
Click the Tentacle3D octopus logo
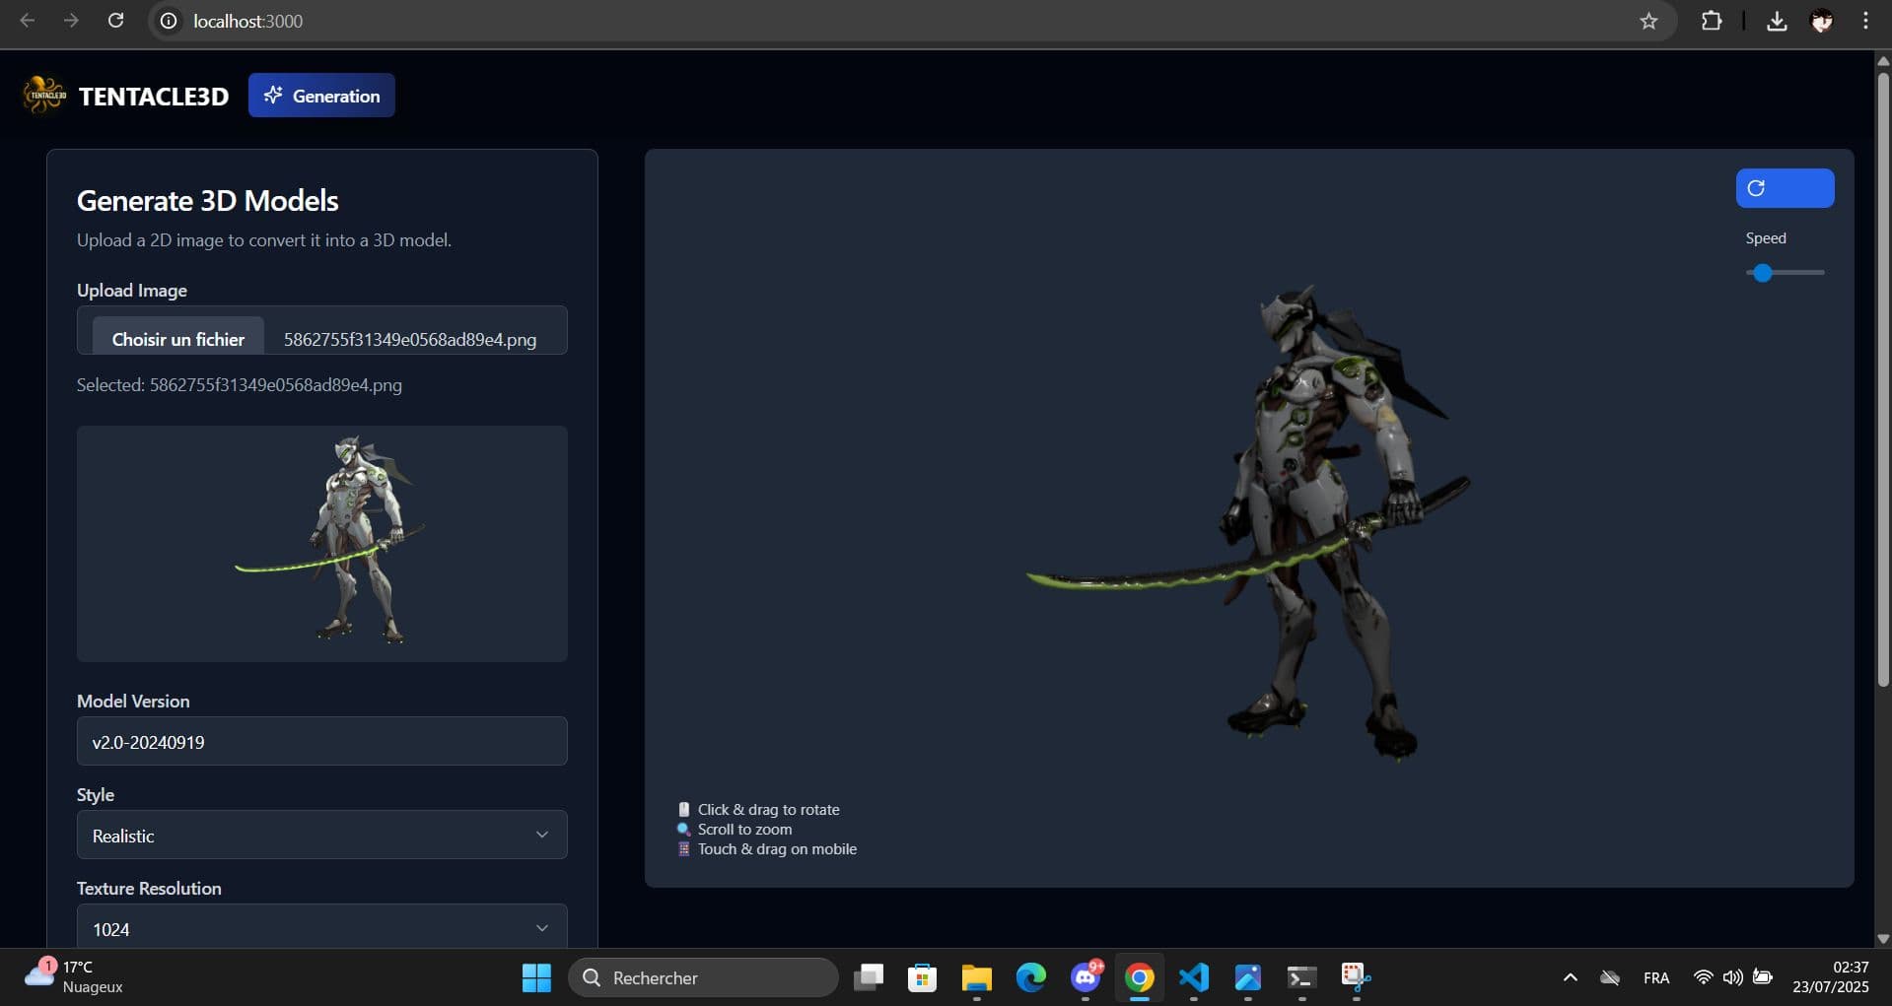(43, 94)
